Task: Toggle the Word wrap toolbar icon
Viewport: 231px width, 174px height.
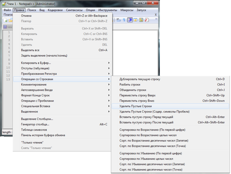Action: [x=118, y=20]
